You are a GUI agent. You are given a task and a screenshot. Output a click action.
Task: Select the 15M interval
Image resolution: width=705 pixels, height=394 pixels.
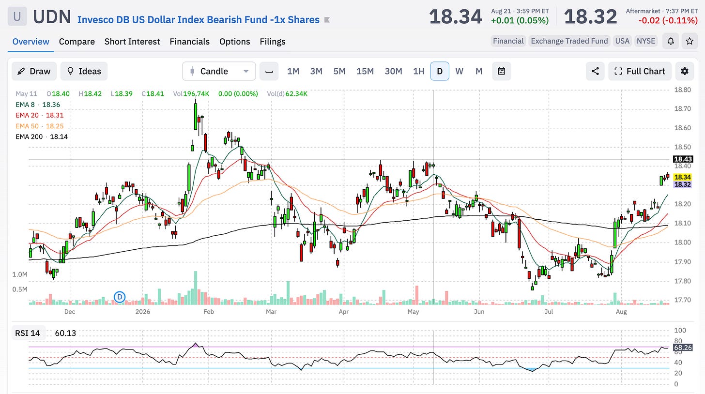click(365, 71)
